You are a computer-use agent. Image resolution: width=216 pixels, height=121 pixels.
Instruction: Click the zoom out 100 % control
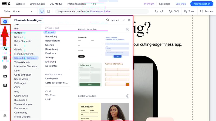coord(174,11)
